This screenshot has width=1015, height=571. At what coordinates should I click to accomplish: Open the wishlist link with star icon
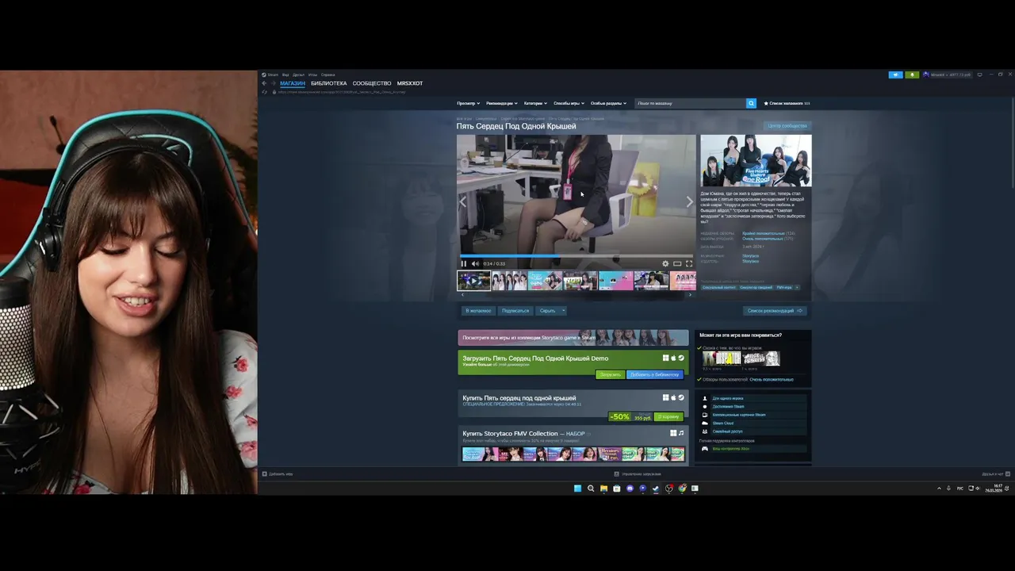pos(787,103)
